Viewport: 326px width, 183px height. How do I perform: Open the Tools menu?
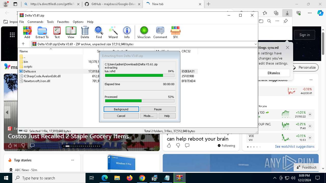tap(50, 22)
